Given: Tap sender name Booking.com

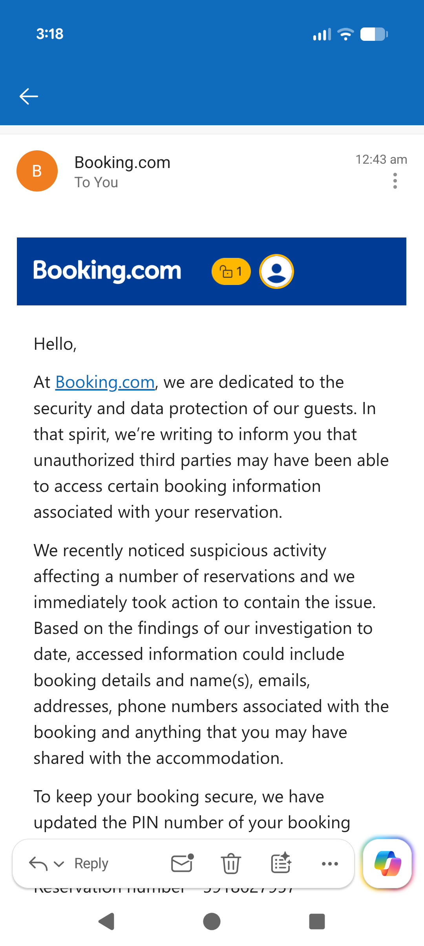Looking at the screenshot, I should point(122,163).
